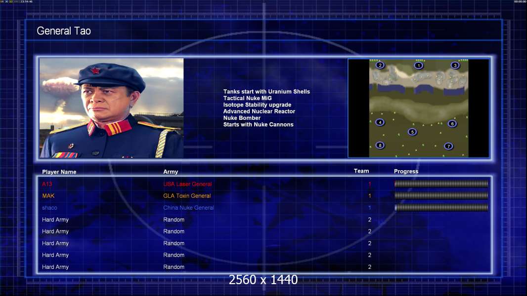Click start position 1 on the map
Viewport: 527px width, 296px height.
point(418,66)
